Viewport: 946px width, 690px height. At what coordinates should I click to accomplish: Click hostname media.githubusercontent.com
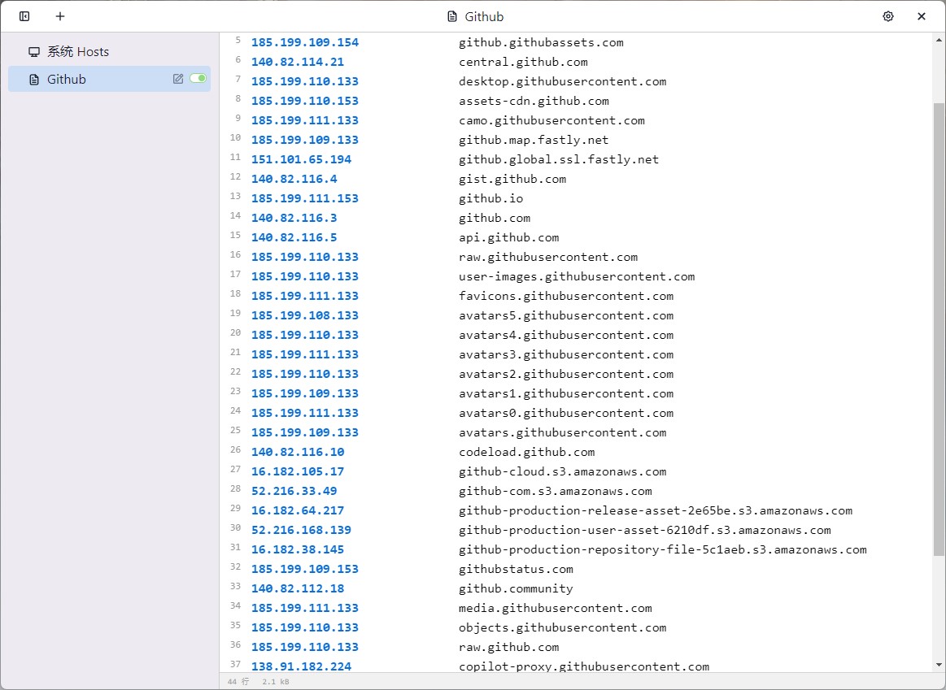coord(555,608)
